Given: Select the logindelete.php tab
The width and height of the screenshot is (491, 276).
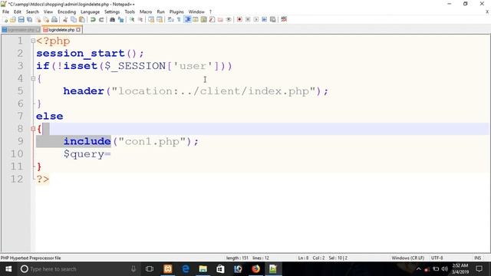Looking at the screenshot, I should coord(61,30).
